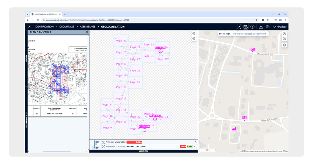The height and width of the screenshot is (164, 313).
Task: Open the map layers selector
Action: tap(284, 45)
